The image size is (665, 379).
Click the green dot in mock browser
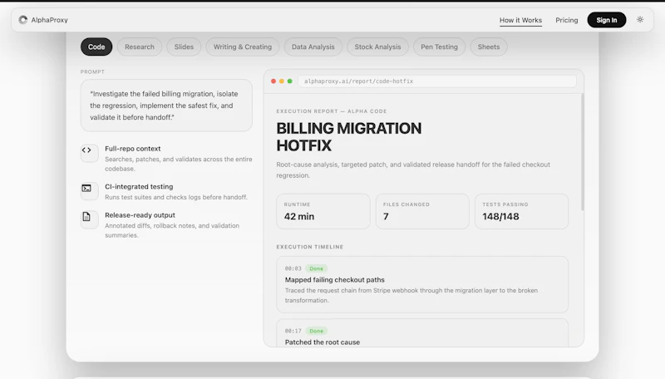pos(289,81)
